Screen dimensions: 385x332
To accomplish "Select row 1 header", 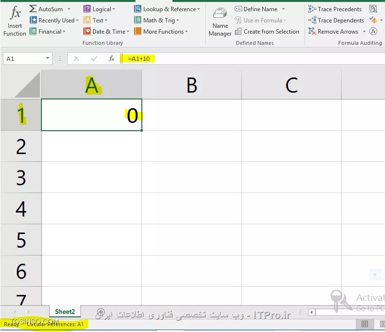I will (21, 115).
